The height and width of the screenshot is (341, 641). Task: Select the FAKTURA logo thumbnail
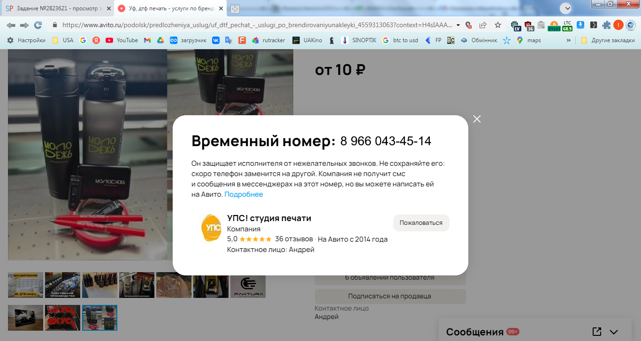click(248, 285)
